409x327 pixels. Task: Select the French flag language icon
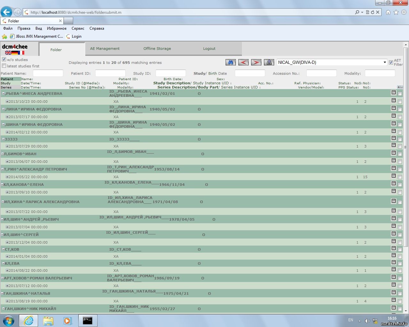[21, 53]
